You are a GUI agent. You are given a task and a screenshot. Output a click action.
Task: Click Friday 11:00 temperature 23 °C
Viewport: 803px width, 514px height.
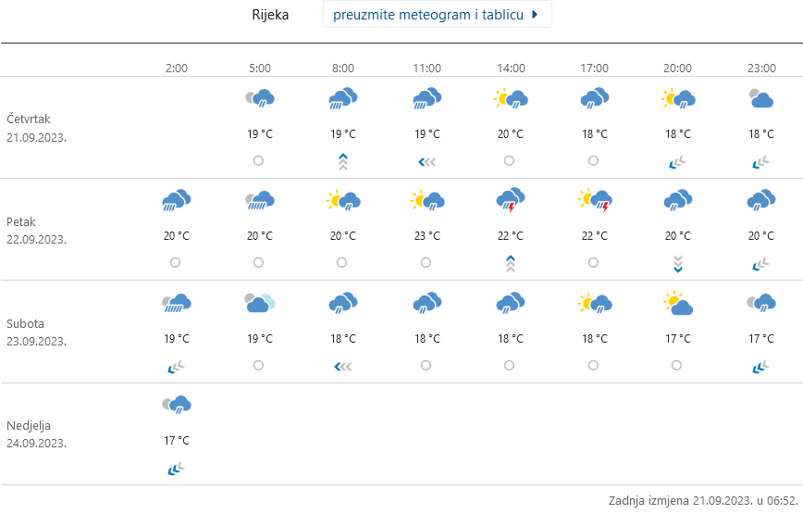(x=426, y=235)
